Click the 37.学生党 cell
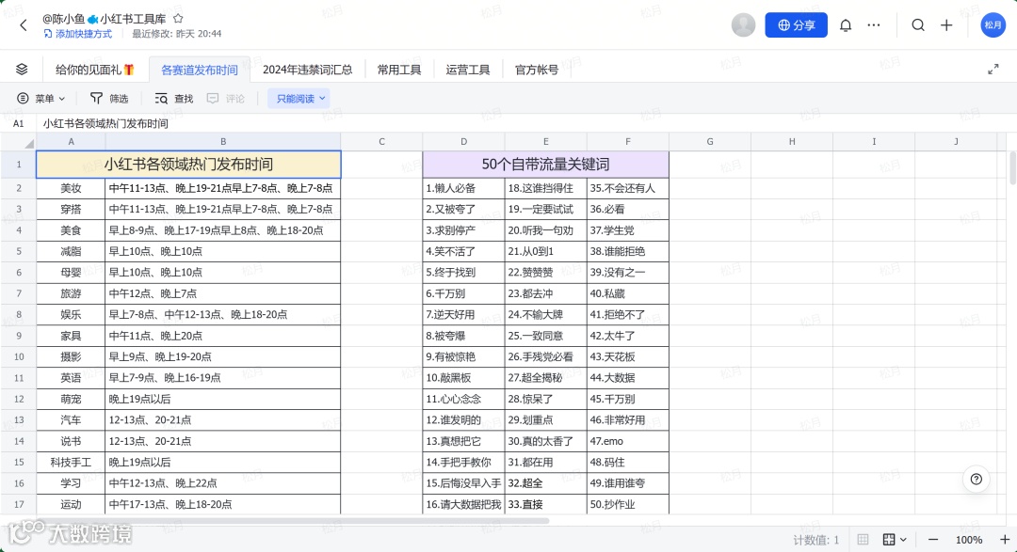Viewport: 1017px width, 552px height. click(628, 230)
